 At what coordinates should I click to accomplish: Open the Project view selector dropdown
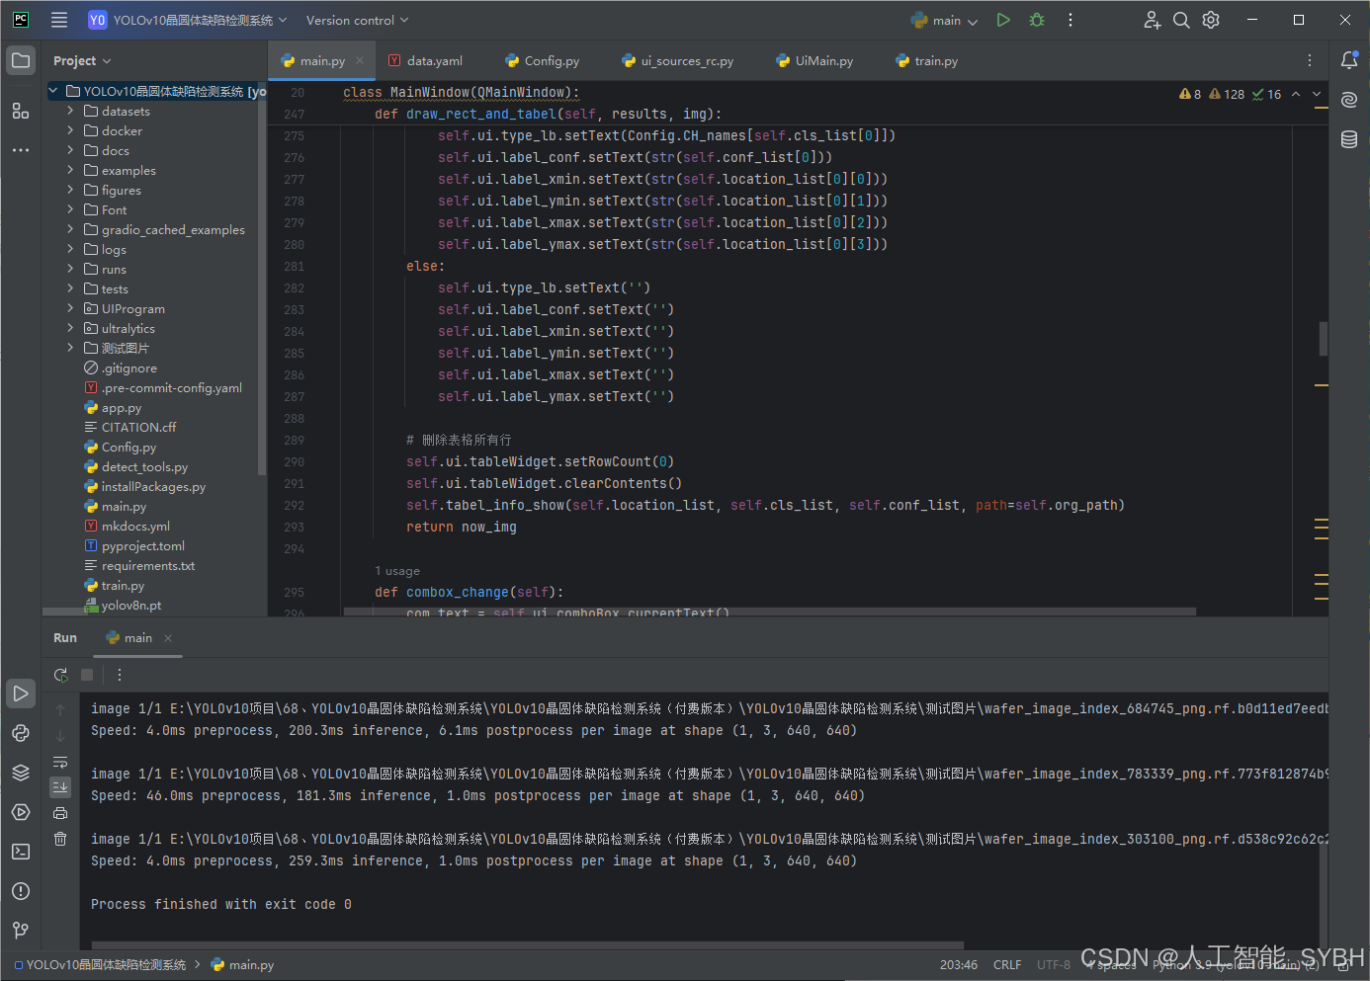point(82,60)
